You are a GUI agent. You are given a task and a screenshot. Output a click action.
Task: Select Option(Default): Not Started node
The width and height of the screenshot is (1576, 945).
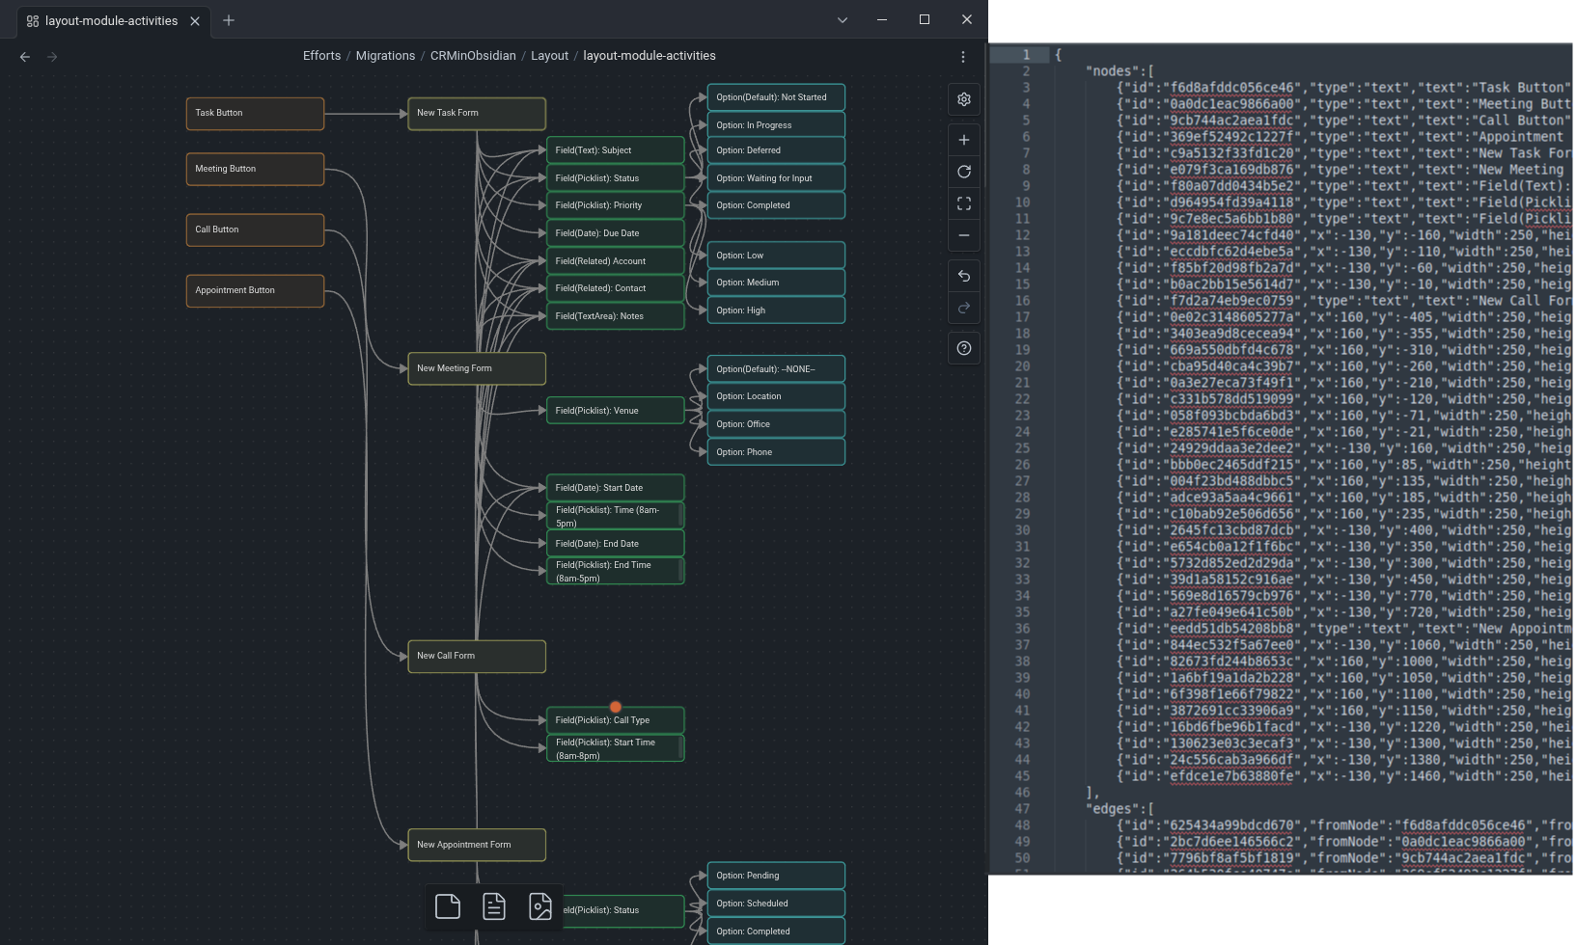pos(776,97)
